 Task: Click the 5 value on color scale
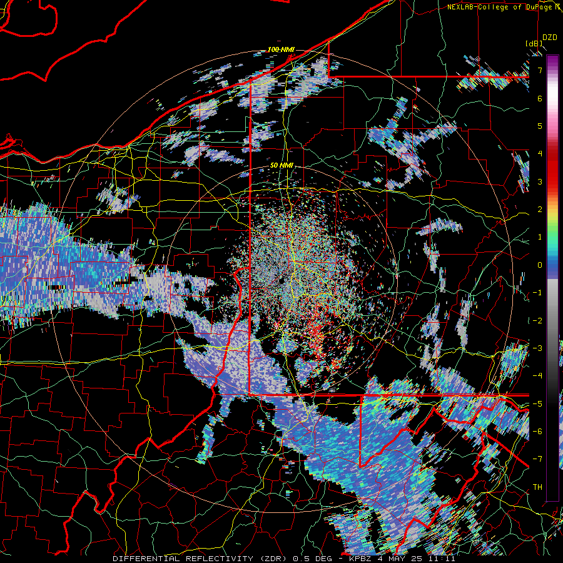(x=540, y=126)
